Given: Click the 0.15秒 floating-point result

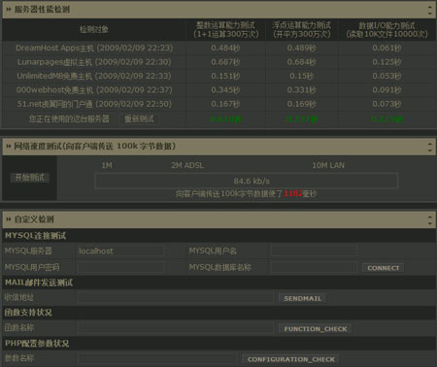Looking at the screenshot, I should point(301,76).
